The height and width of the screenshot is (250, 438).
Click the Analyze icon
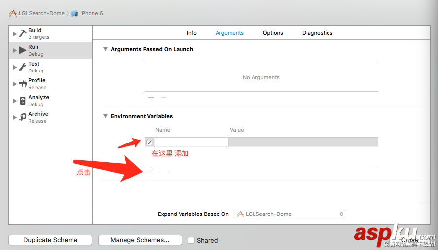(x=23, y=101)
